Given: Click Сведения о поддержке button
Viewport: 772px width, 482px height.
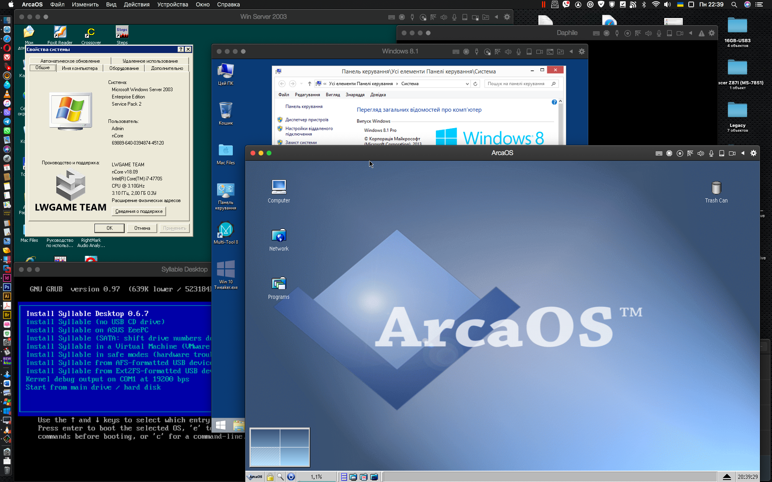Looking at the screenshot, I should click(139, 211).
